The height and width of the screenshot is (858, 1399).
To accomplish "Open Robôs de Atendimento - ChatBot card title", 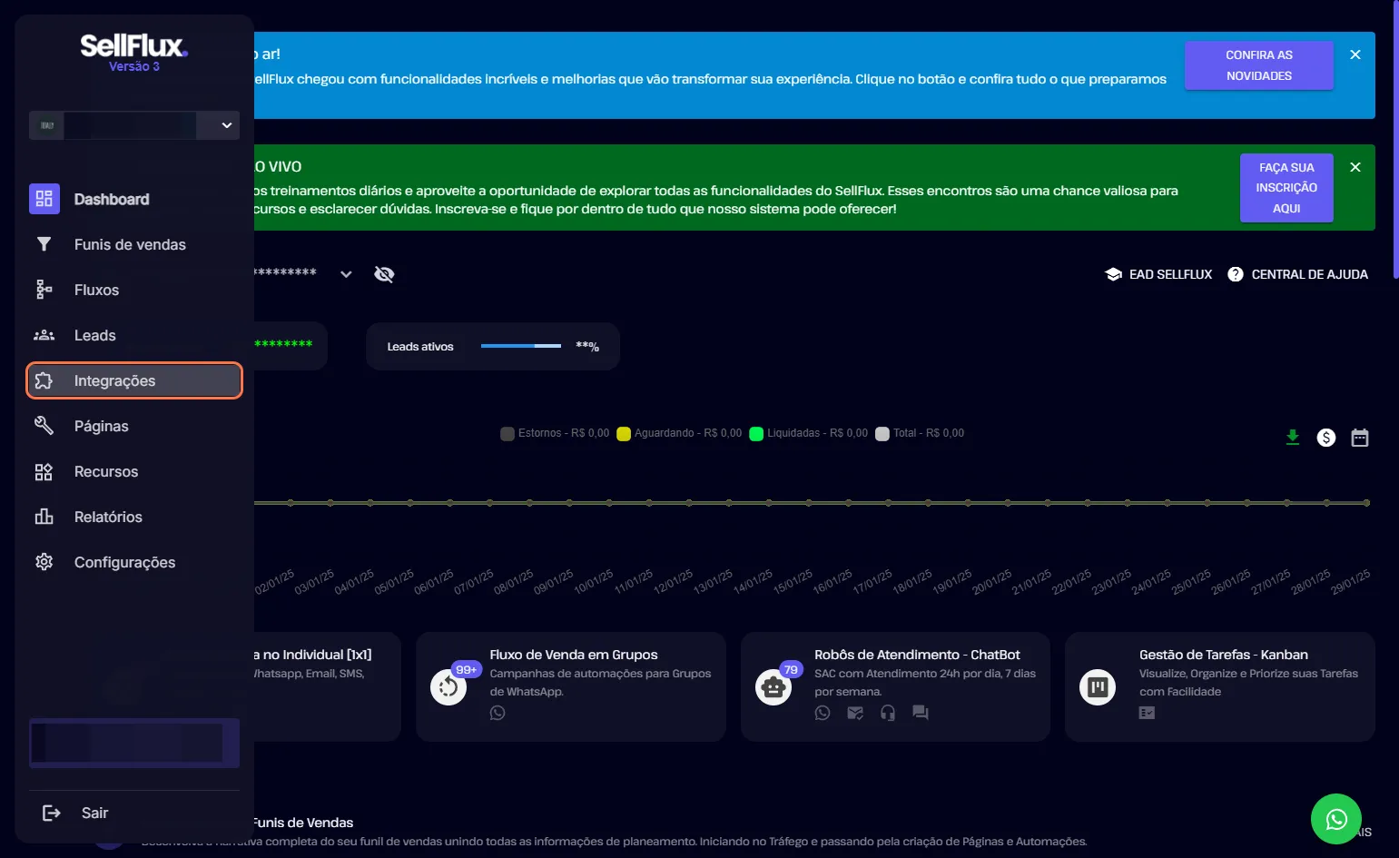I will tap(917, 655).
